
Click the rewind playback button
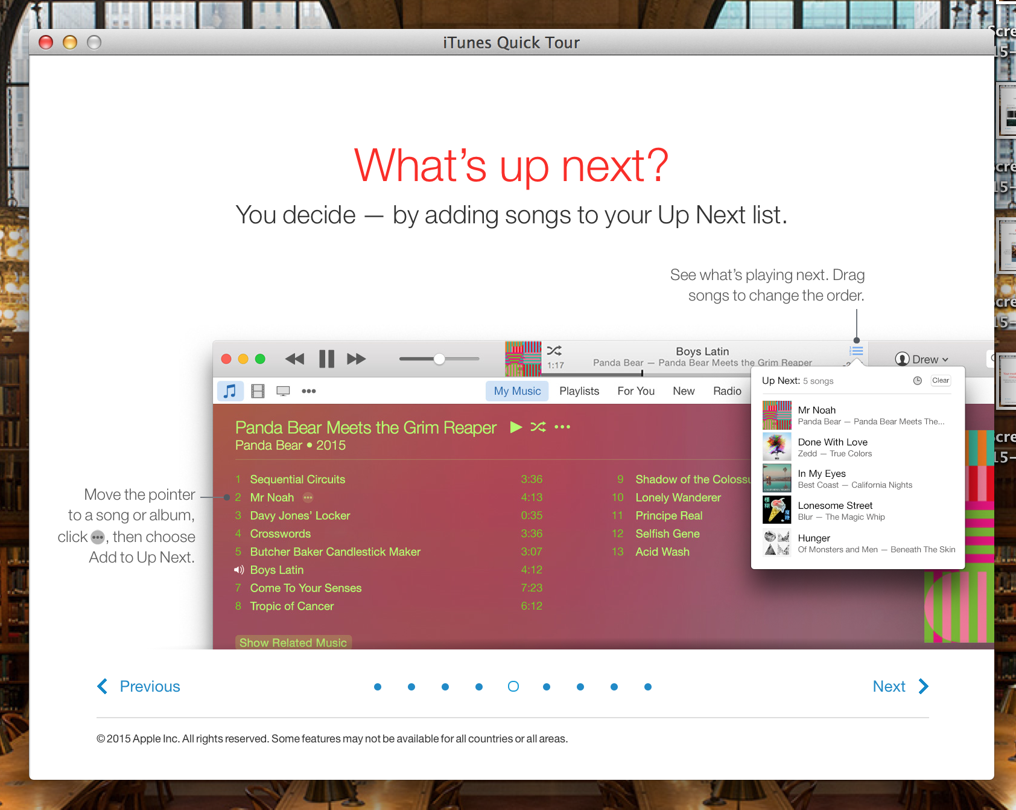294,359
